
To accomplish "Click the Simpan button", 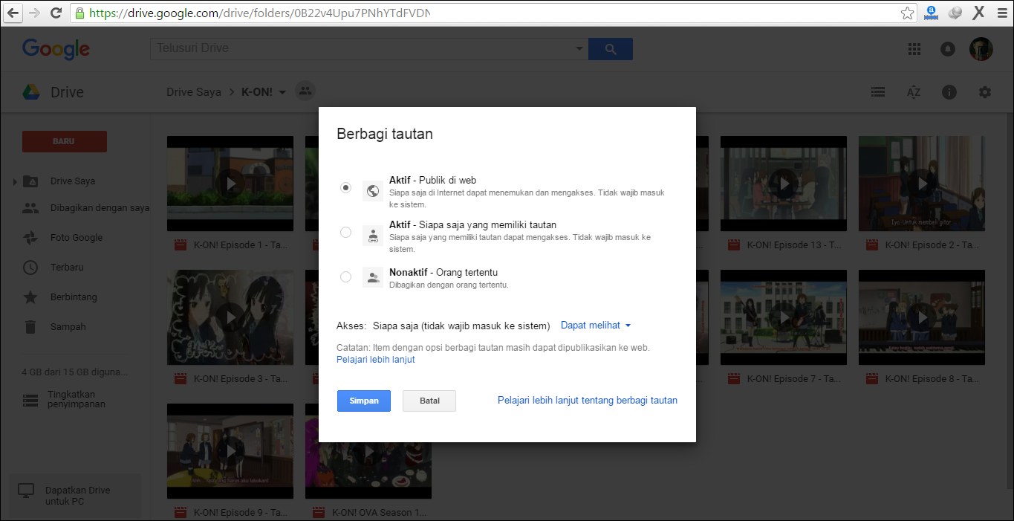I will tap(364, 401).
